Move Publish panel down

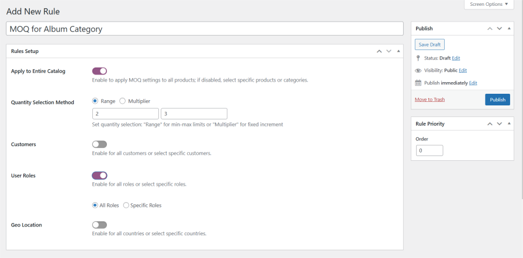point(500,28)
